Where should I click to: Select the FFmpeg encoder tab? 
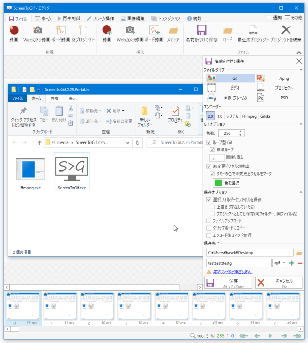250,116
